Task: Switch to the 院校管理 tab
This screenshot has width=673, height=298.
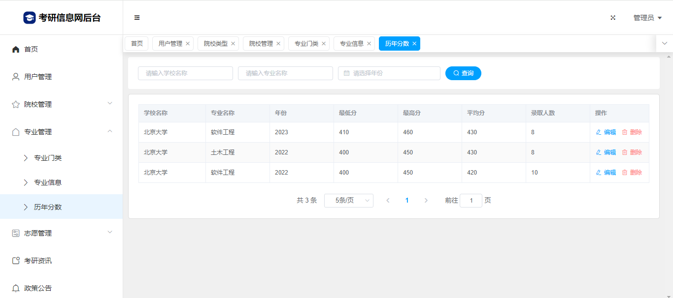Action: [261, 44]
